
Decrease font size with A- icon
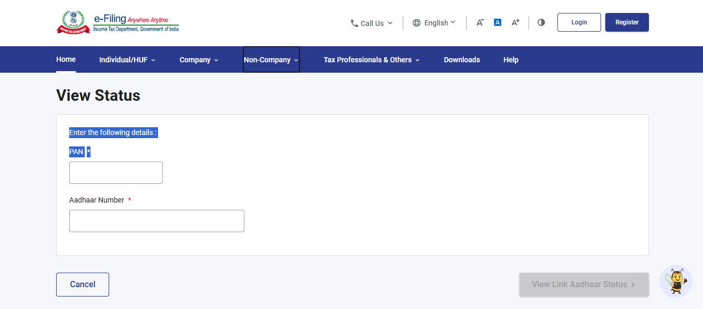point(480,22)
